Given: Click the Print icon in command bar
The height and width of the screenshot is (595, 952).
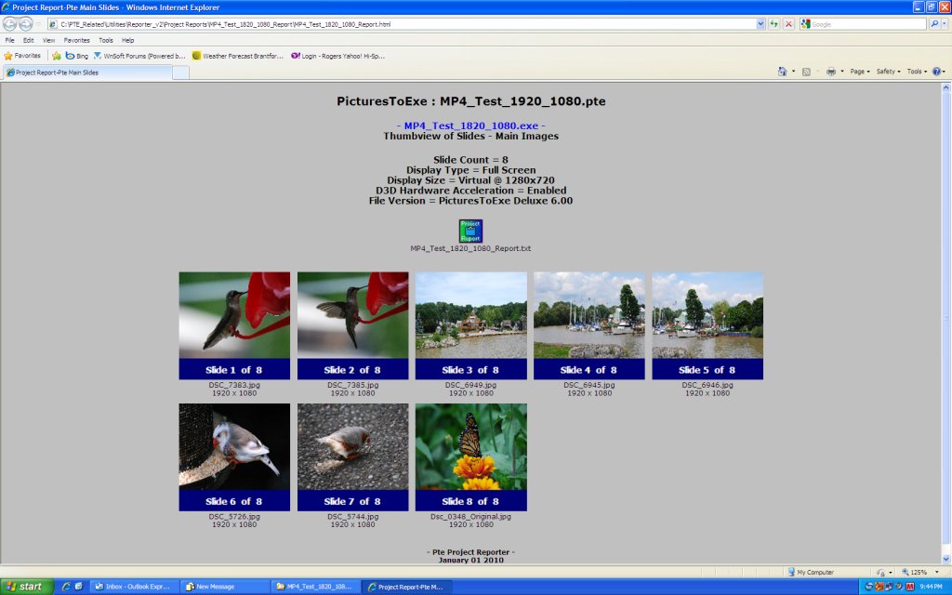Looking at the screenshot, I should point(830,72).
